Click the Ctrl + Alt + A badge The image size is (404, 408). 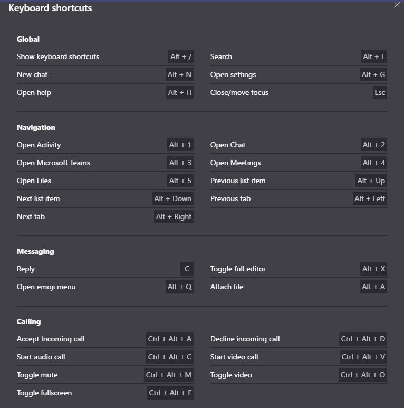pyautogui.click(x=169, y=339)
